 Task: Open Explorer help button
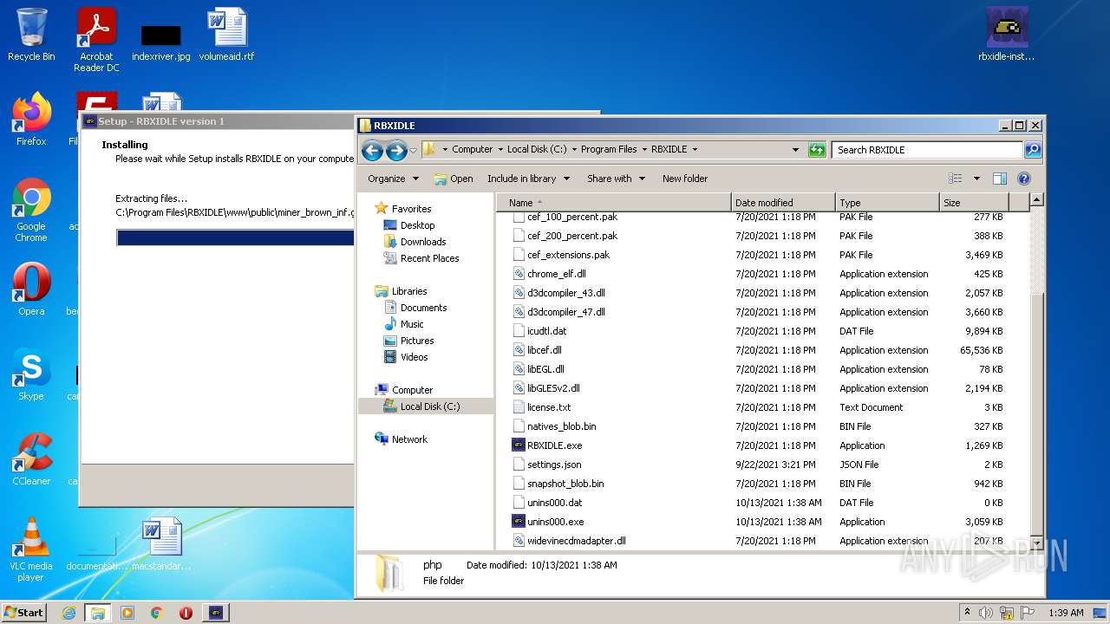pyautogui.click(x=1024, y=179)
